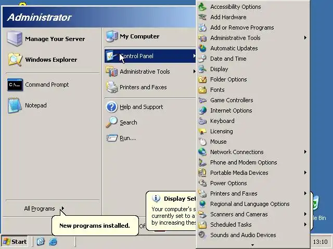Click the Sounds and Audio Devices icon
The height and width of the screenshot is (249, 333).
tap(202, 235)
